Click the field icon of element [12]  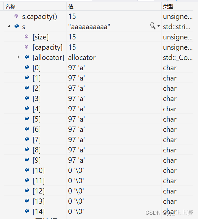pos(27,191)
